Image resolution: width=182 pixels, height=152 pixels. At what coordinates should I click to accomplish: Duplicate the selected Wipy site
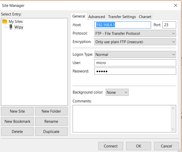pos(51,131)
